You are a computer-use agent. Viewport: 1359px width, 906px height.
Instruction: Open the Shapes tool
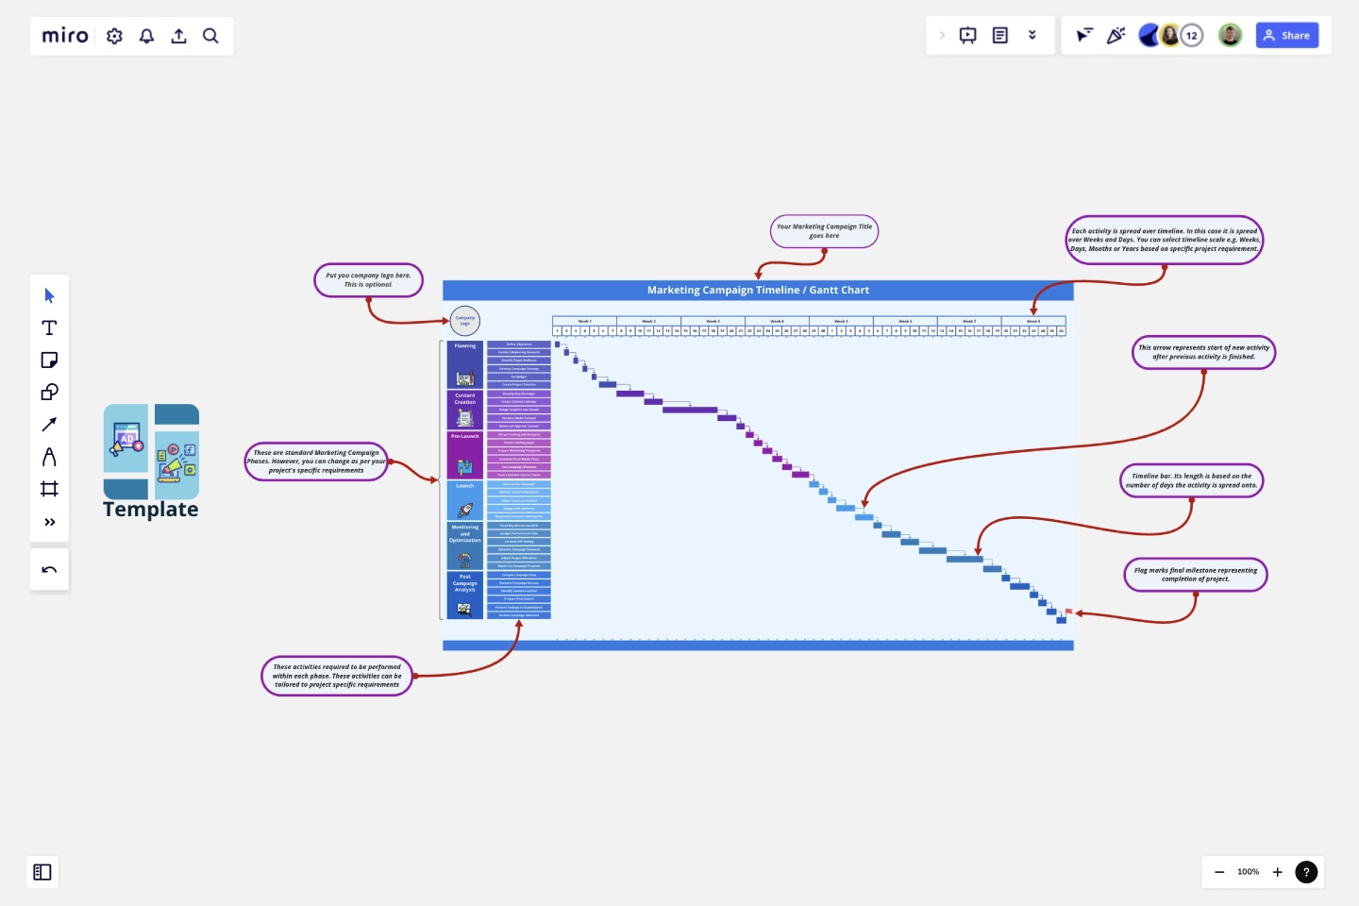pos(49,393)
